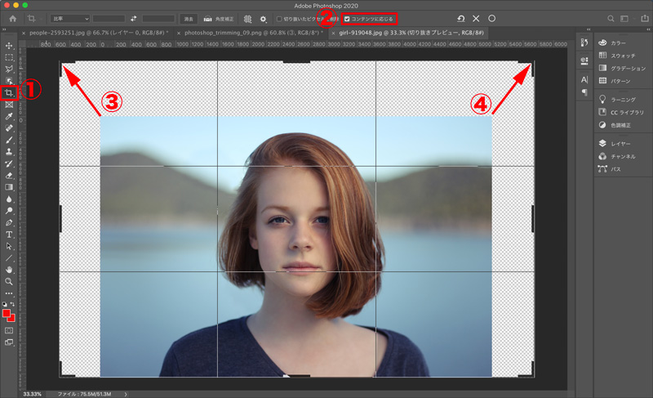Select the Move tool
The image size is (653, 398).
coord(9,46)
